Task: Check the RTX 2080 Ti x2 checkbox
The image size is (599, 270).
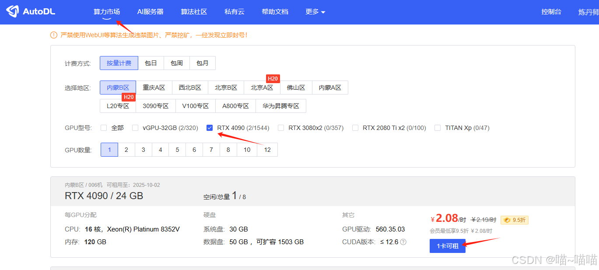Action: pos(355,128)
